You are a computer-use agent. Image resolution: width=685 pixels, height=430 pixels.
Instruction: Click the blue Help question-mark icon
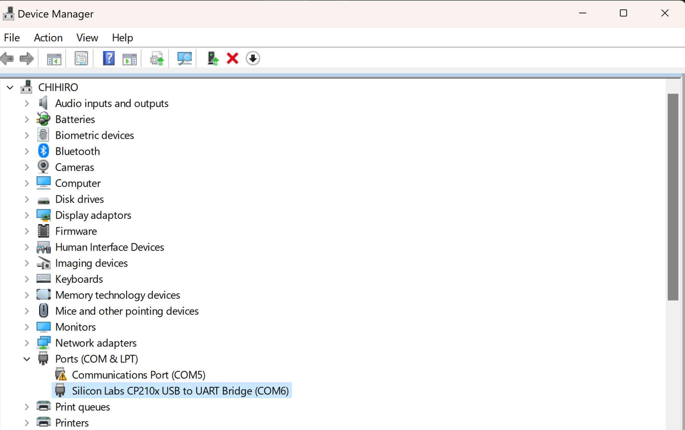[109, 59]
